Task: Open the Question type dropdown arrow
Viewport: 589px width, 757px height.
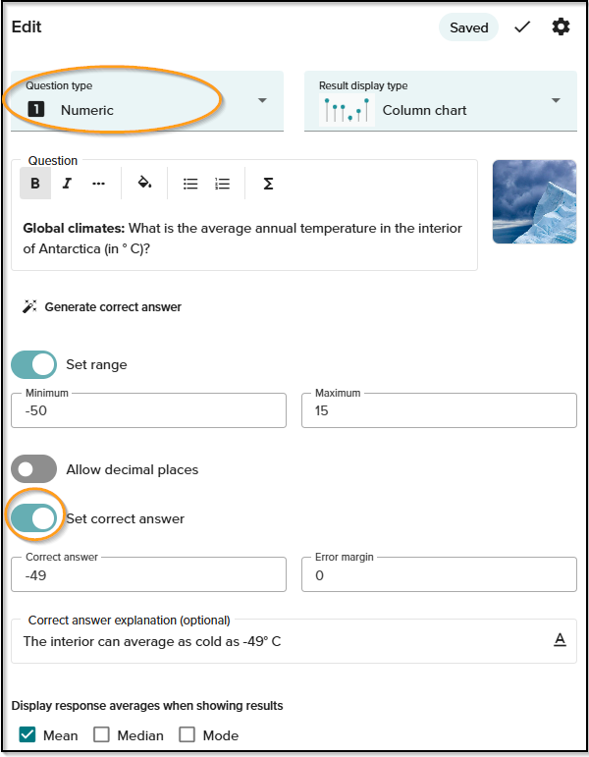Action: pyautogui.click(x=262, y=100)
